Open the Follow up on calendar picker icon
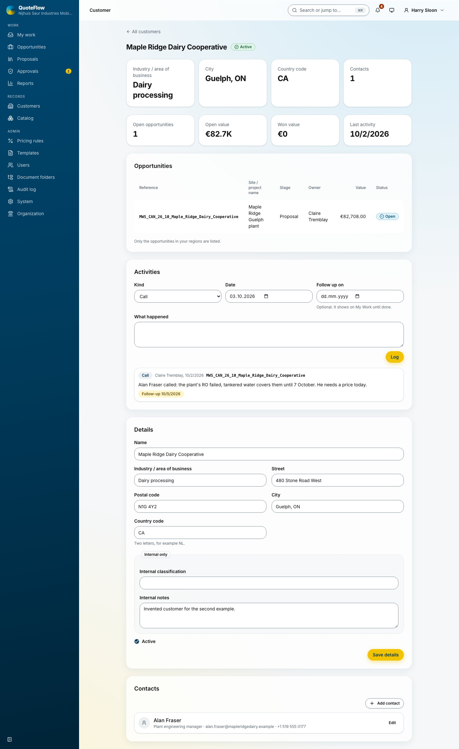Image resolution: width=459 pixels, height=749 pixels. tap(357, 296)
